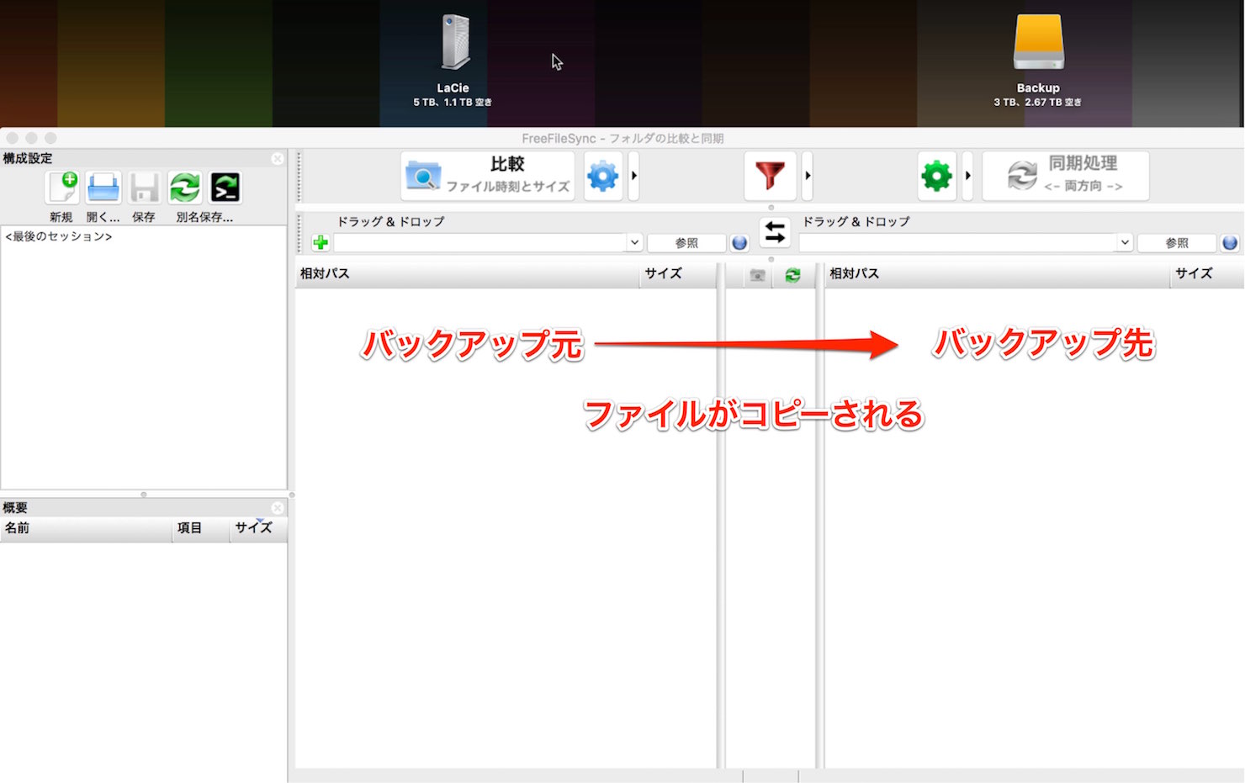This screenshot has width=1245, height=783.
Task: Toggle the middle grid camera category icon
Action: click(757, 275)
